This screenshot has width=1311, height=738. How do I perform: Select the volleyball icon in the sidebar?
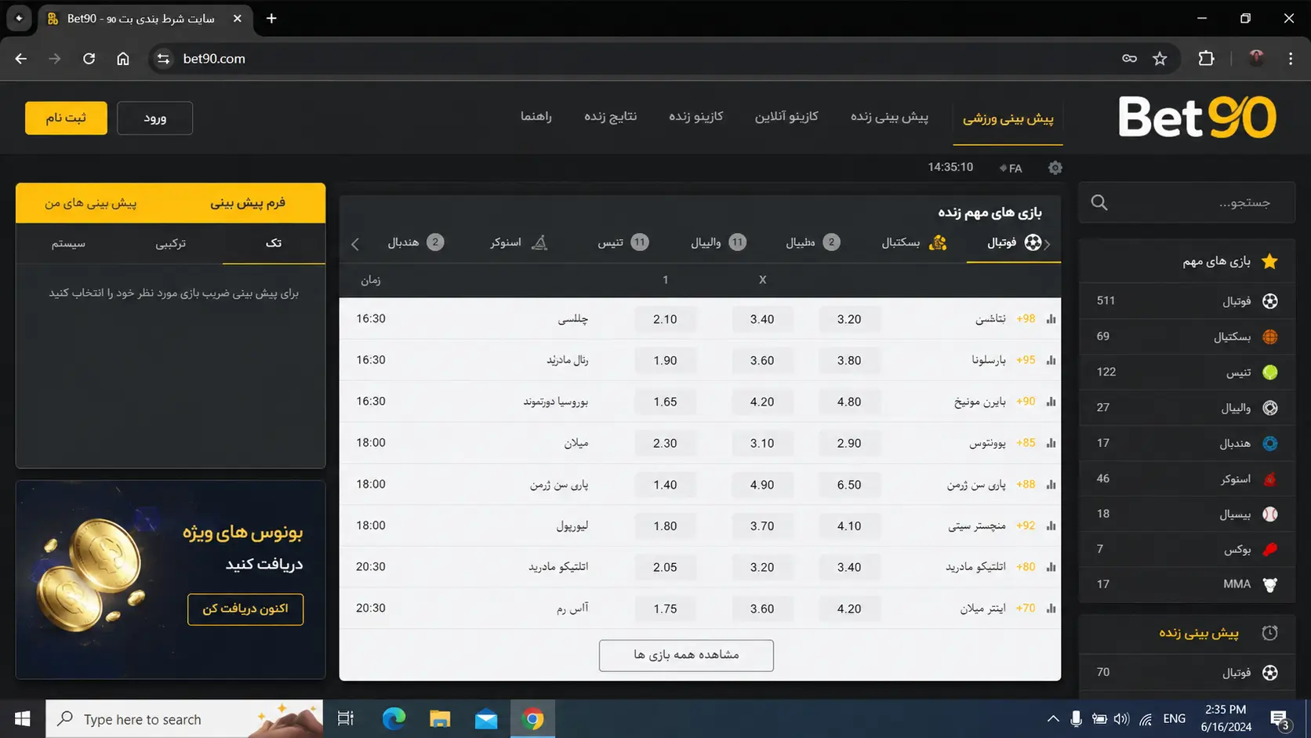tap(1270, 408)
